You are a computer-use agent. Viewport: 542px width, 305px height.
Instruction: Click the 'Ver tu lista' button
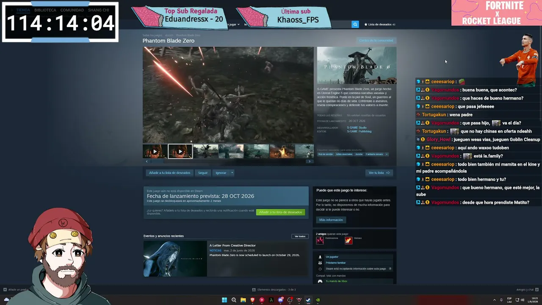(x=379, y=173)
